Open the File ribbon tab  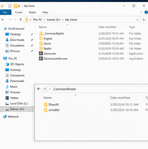[6, 12]
